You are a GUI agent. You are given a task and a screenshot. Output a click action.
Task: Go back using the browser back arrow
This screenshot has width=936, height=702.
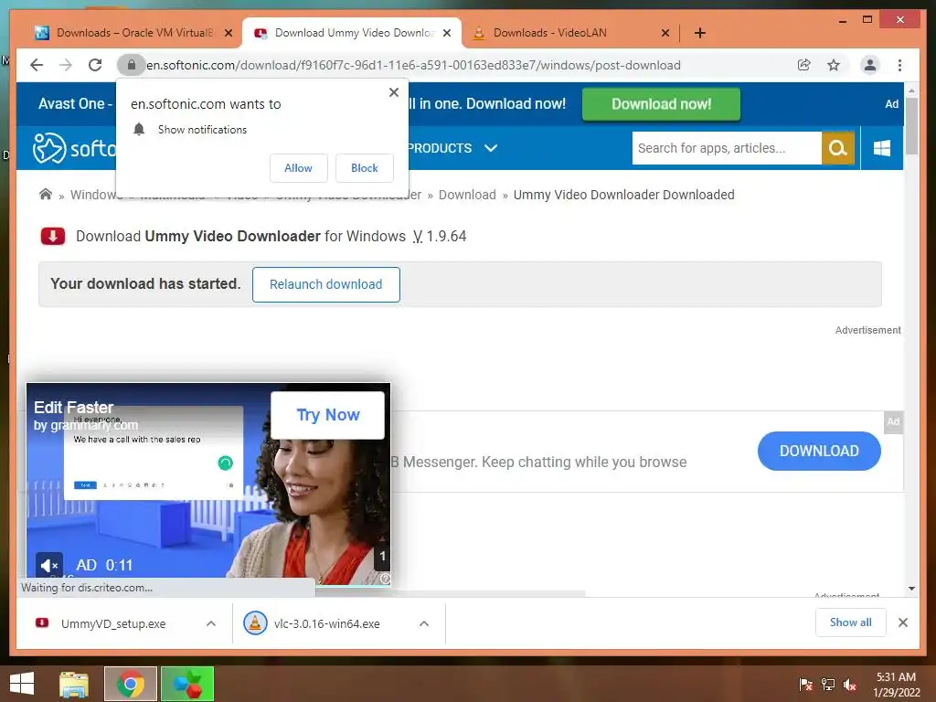[37, 65]
